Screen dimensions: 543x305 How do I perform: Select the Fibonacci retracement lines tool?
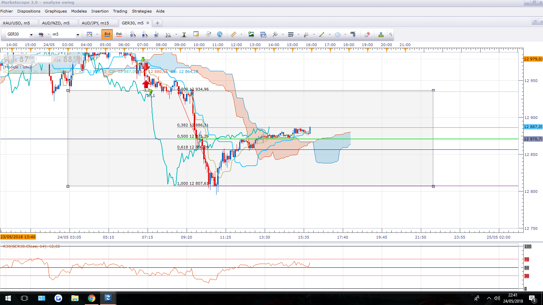click(x=291, y=34)
